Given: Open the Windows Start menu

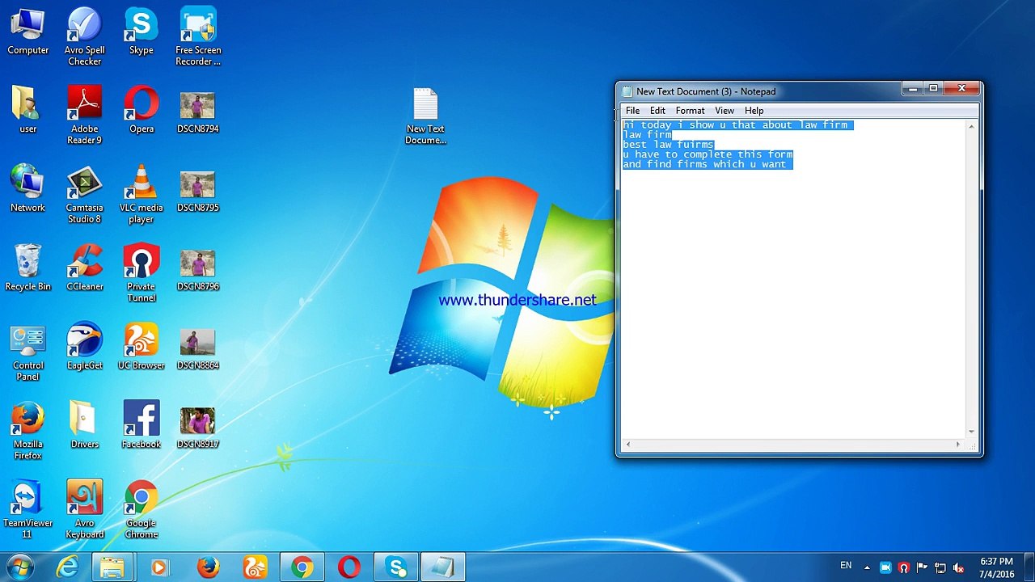Looking at the screenshot, I should point(19,567).
